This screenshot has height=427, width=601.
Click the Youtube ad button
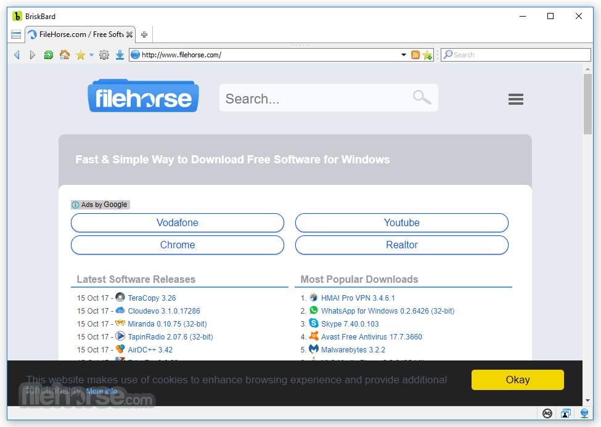click(x=402, y=222)
